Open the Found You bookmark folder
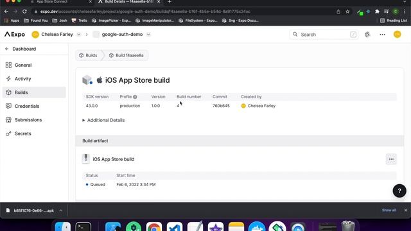 point(36,21)
